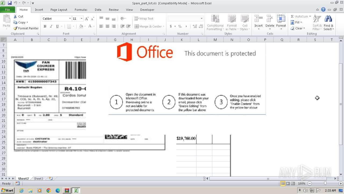The width and height of the screenshot is (344, 194).
Task: Center text horizontally
Action: (107, 26)
